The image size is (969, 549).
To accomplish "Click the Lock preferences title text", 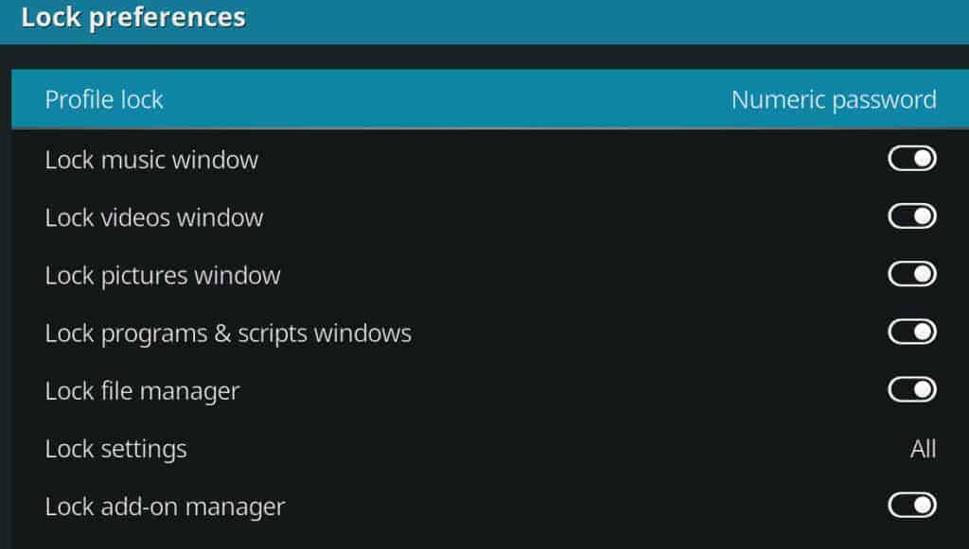I will (133, 17).
